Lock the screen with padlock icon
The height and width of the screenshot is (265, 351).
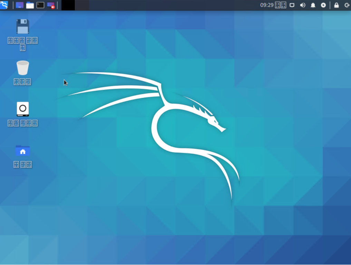pyautogui.click(x=337, y=5)
